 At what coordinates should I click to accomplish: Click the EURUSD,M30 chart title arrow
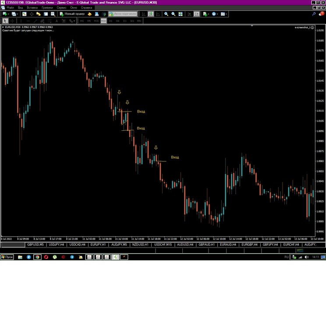(3, 27)
